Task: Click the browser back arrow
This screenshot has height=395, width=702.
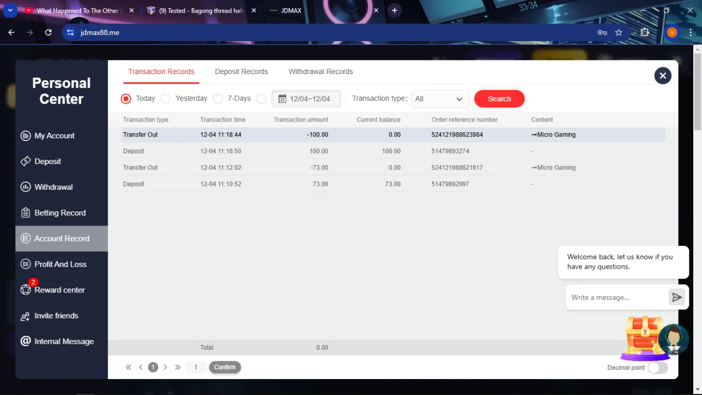Action: click(x=12, y=32)
